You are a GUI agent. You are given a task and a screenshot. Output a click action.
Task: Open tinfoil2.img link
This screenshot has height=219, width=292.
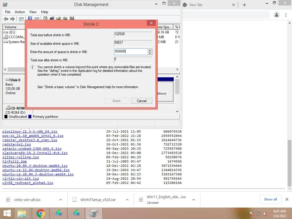tap(15, 161)
